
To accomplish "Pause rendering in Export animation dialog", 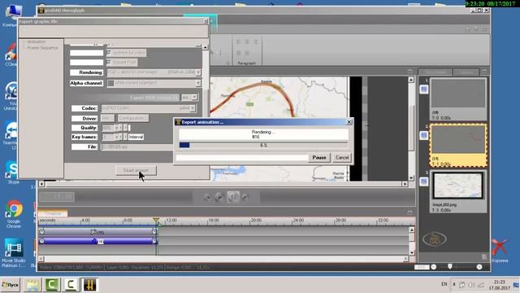I will click(319, 157).
